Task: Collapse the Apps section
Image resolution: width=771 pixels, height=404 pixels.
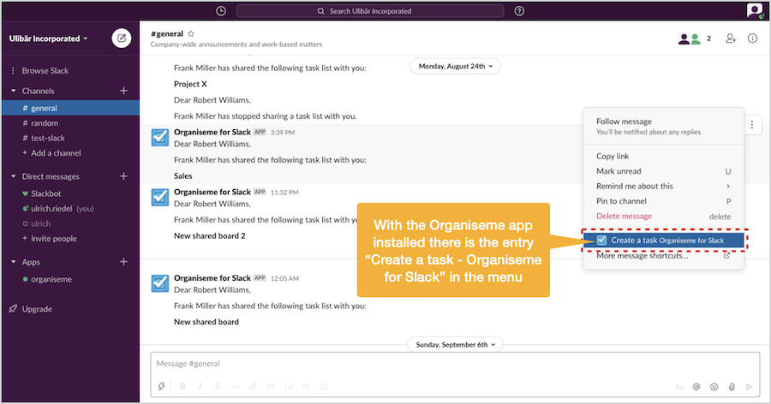Action: point(13,261)
